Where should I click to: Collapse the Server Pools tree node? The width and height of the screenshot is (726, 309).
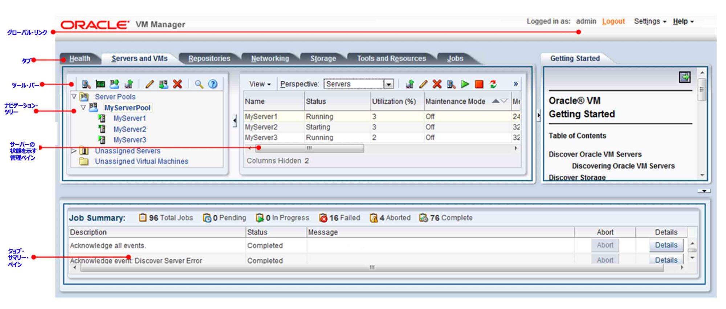74,97
